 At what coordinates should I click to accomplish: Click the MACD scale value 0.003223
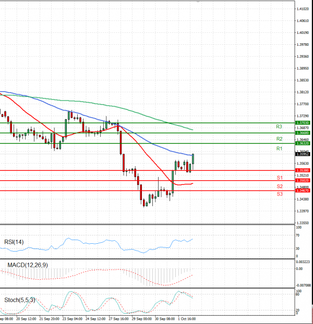(303, 262)
